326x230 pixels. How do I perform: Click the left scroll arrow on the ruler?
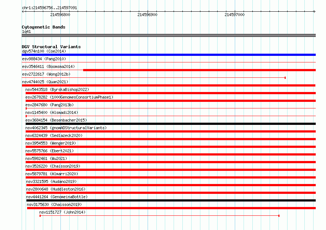(x=23, y=12)
